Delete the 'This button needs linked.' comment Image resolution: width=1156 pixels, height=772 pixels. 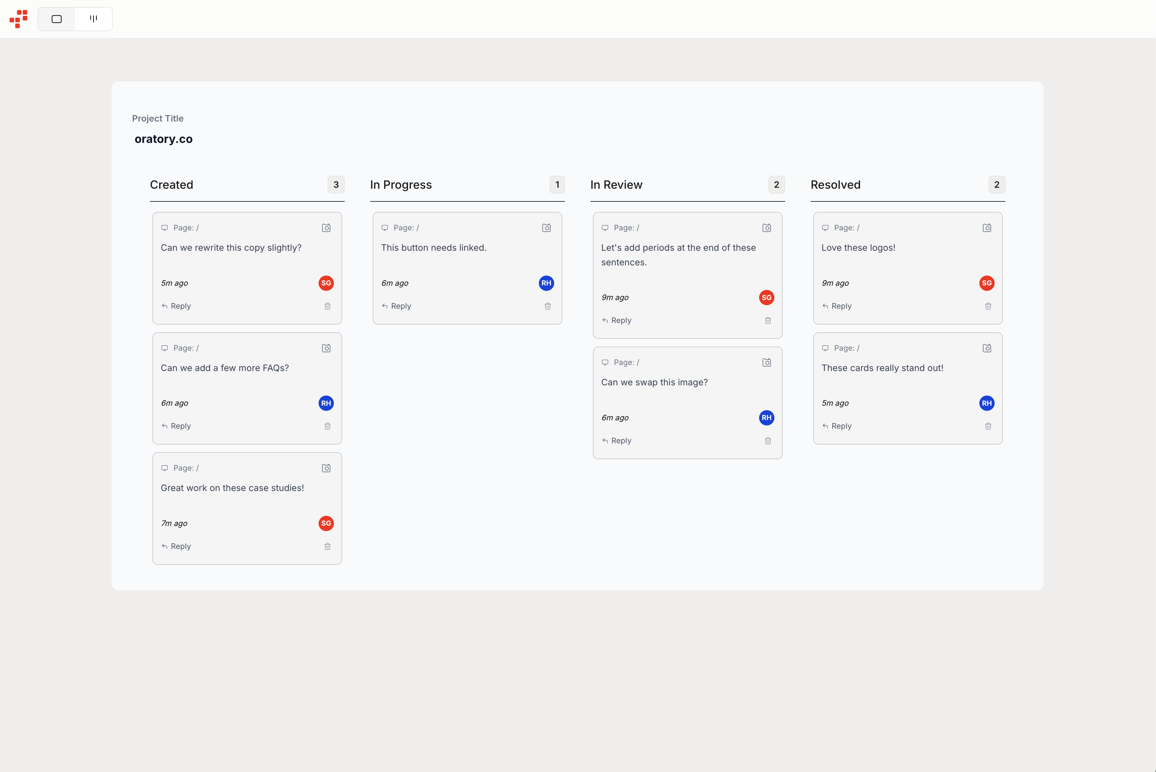(x=547, y=306)
